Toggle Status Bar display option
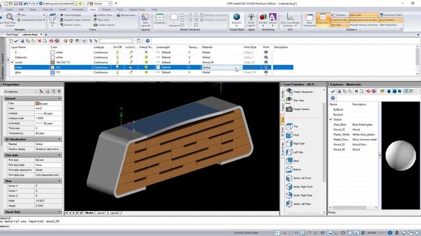The width and height of the screenshot is (421, 236). click(x=364, y=15)
